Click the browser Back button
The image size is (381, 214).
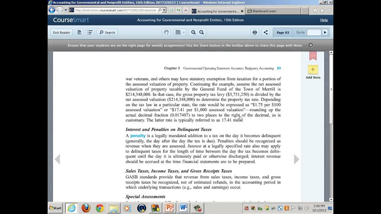pos(52,10)
